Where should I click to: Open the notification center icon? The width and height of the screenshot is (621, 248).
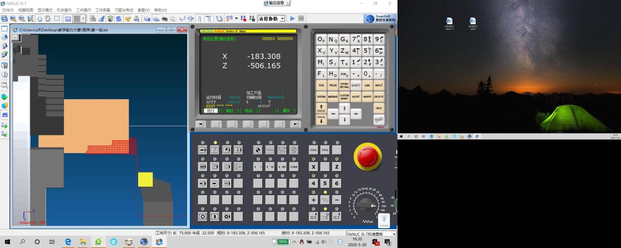coord(388,242)
